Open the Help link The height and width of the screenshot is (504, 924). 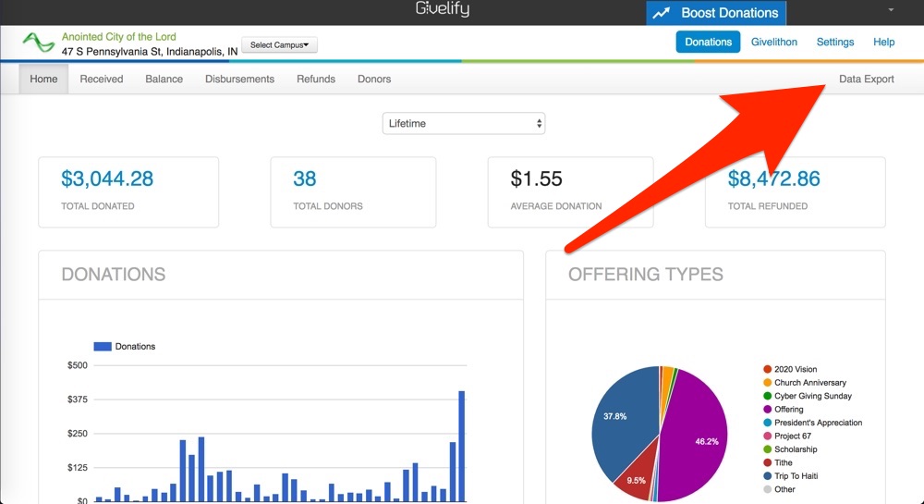[x=883, y=42]
